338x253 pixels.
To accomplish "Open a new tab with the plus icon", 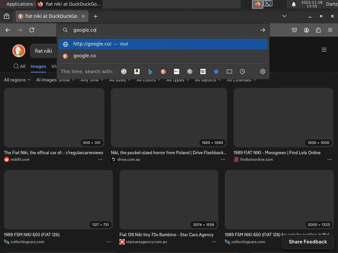I will point(95,16).
